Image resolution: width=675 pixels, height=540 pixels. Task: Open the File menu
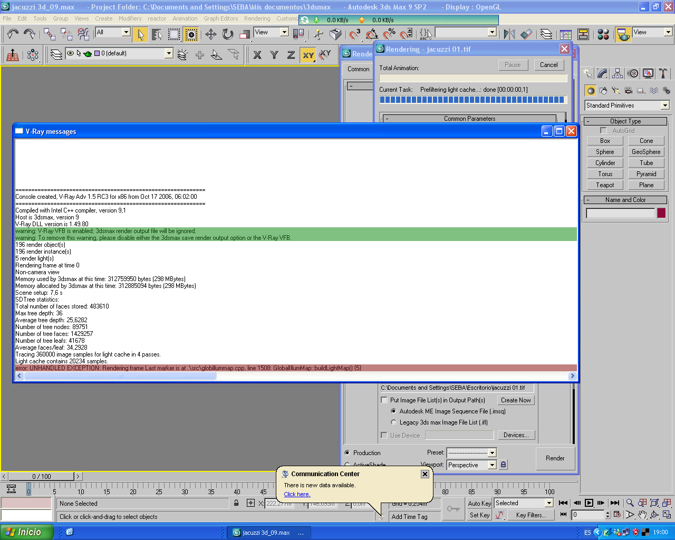coord(7,18)
